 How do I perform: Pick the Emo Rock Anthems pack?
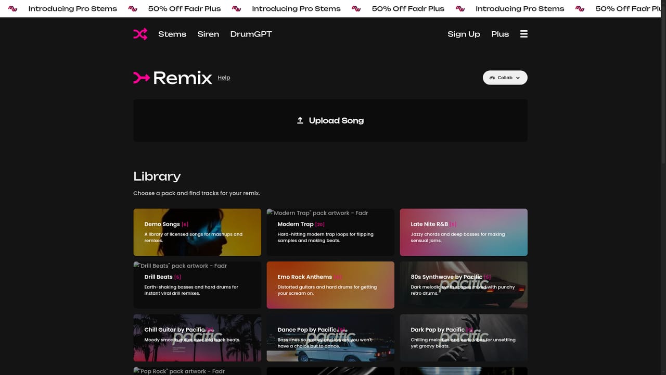tap(330, 285)
